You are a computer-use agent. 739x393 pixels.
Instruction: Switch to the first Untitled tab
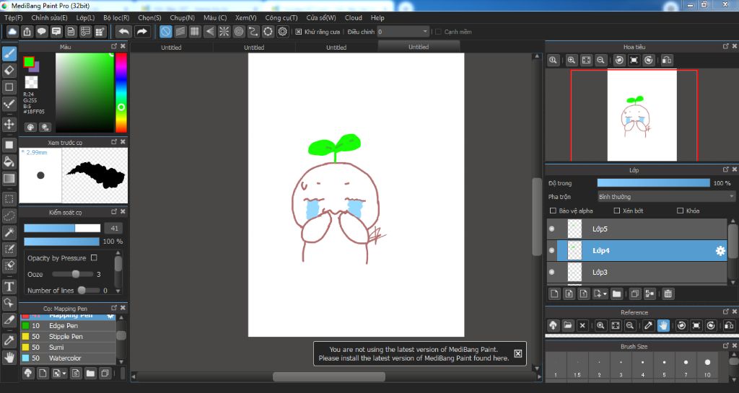(171, 47)
